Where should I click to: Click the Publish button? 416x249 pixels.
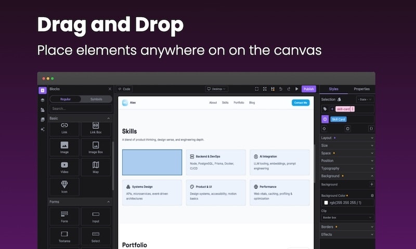tap(308, 89)
